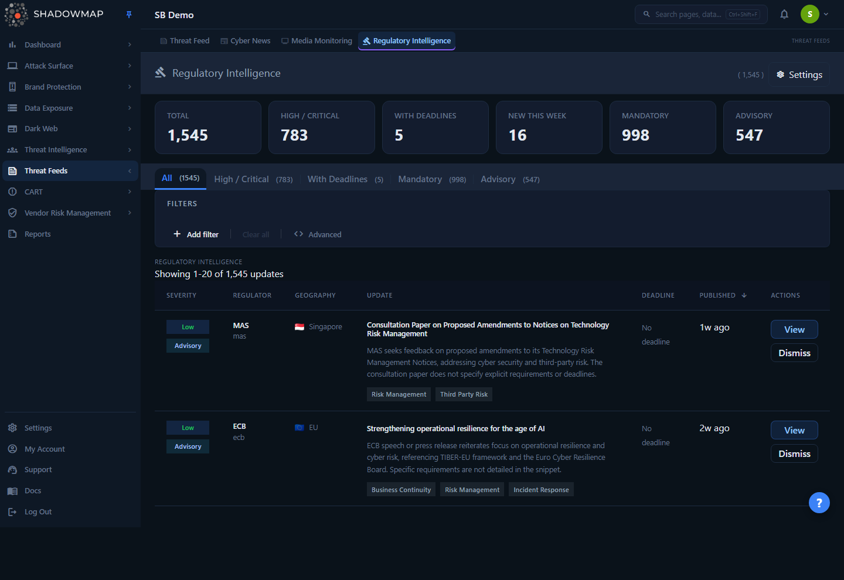844x580 pixels.
Task: Focus the Search pages, data field
Action: pos(701,14)
